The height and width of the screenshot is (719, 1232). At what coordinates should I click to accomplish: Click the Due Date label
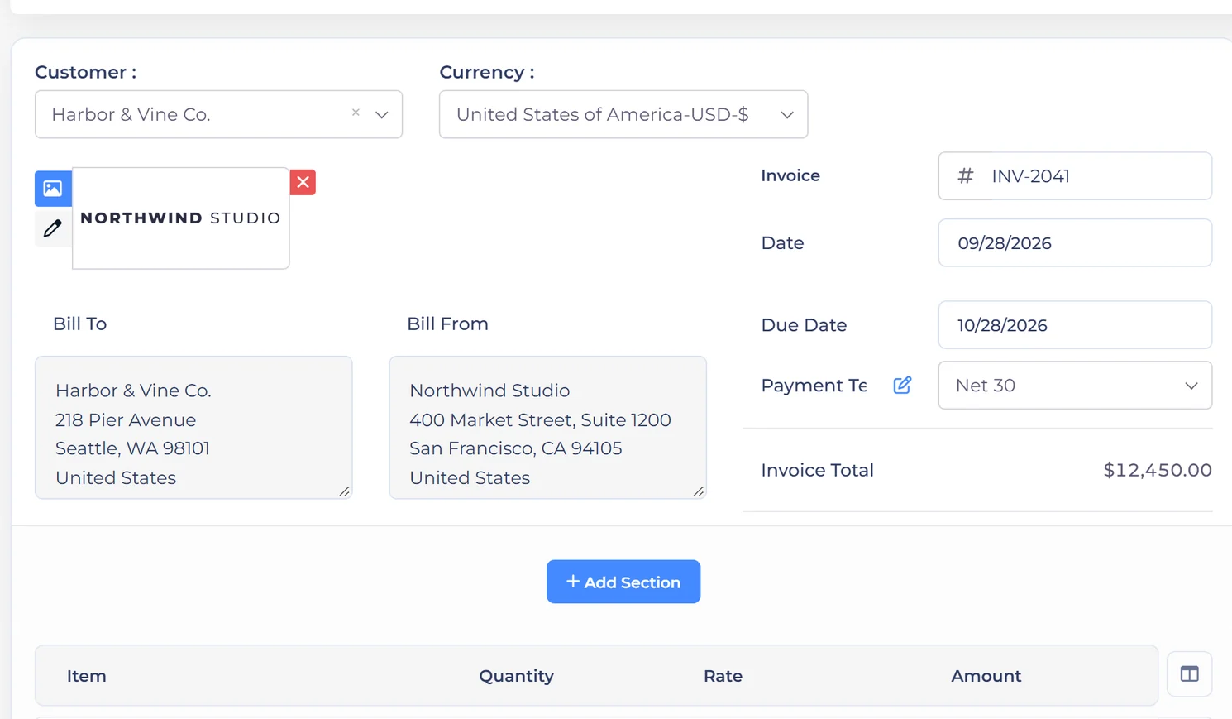pyautogui.click(x=804, y=325)
